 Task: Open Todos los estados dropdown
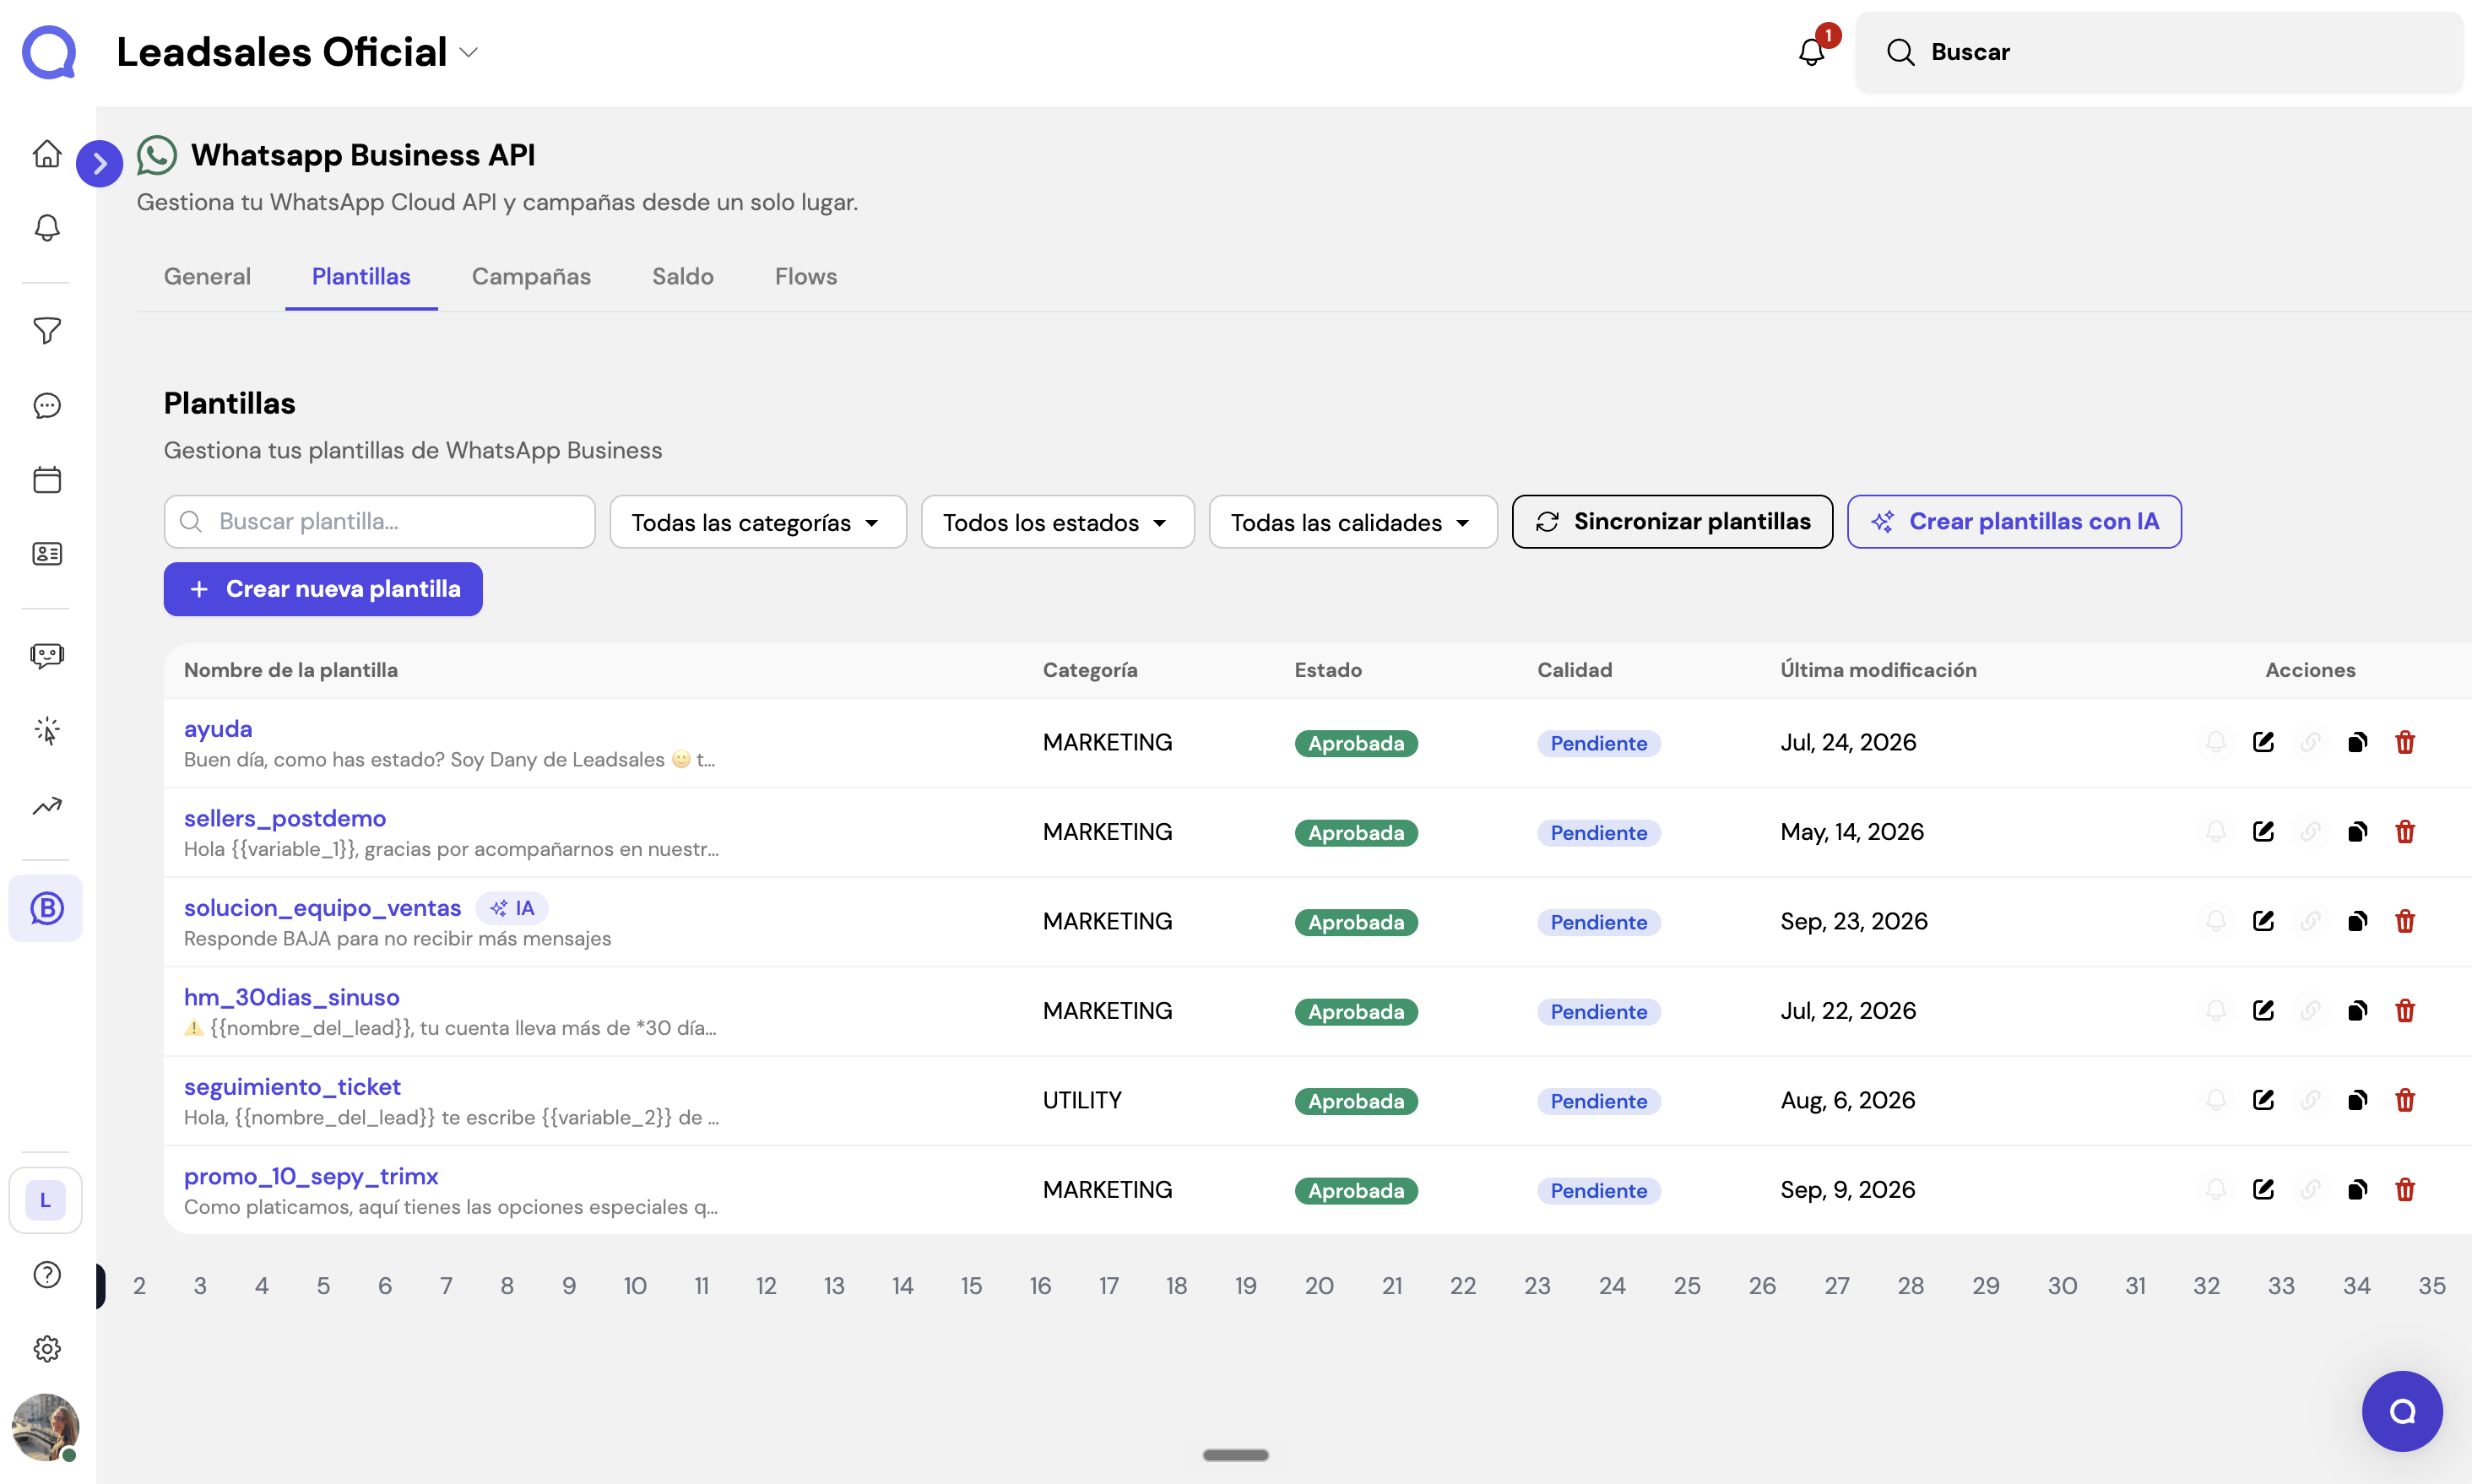(x=1057, y=522)
